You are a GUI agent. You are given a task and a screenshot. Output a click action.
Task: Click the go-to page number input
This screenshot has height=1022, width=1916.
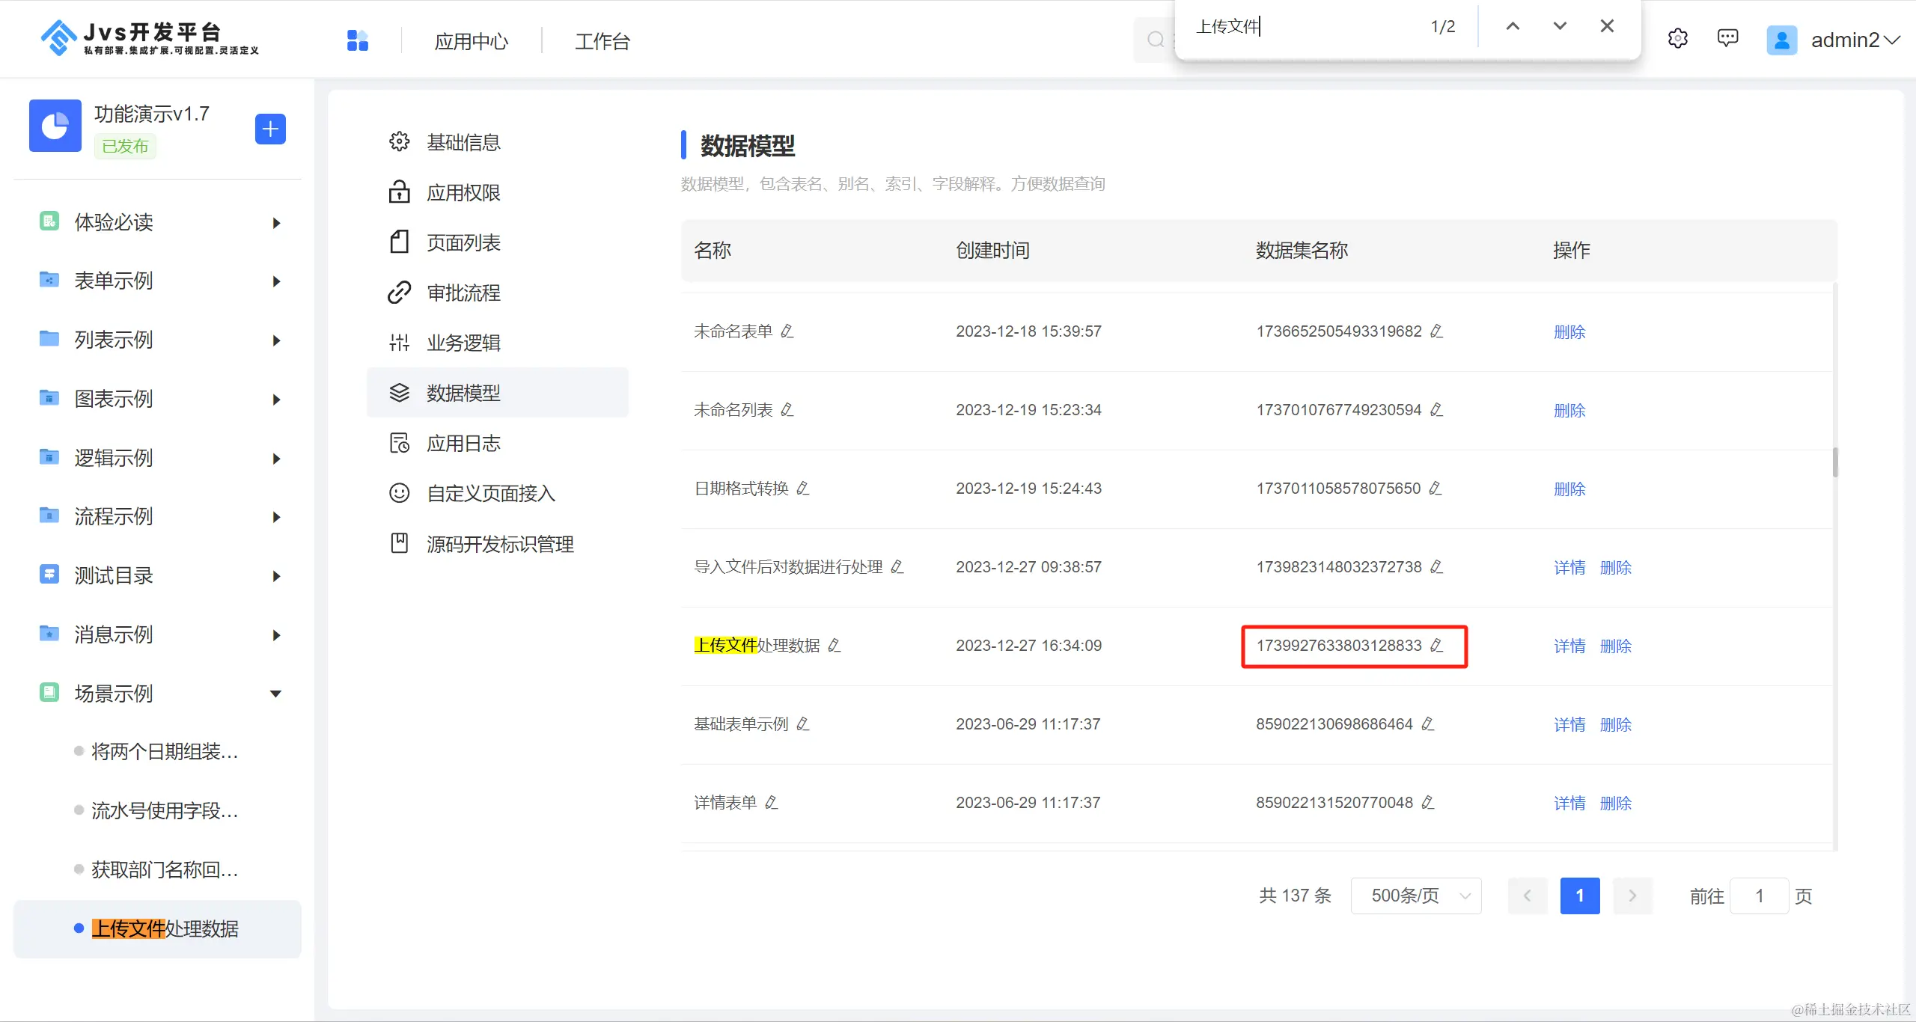coord(1759,896)
